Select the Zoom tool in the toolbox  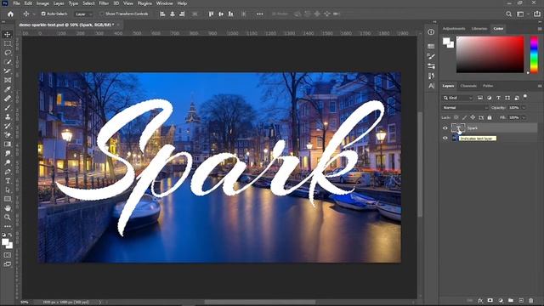8,218
